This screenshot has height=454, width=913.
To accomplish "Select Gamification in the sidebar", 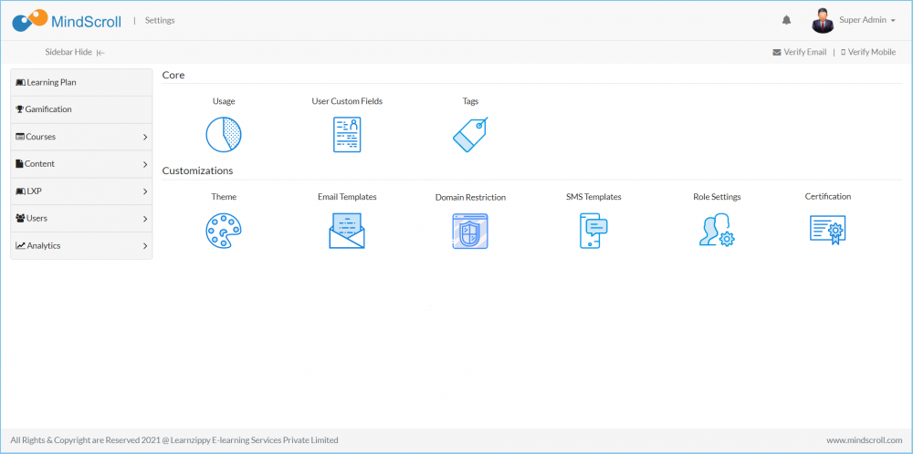I will pyautogui.click(x=81, y=109).
